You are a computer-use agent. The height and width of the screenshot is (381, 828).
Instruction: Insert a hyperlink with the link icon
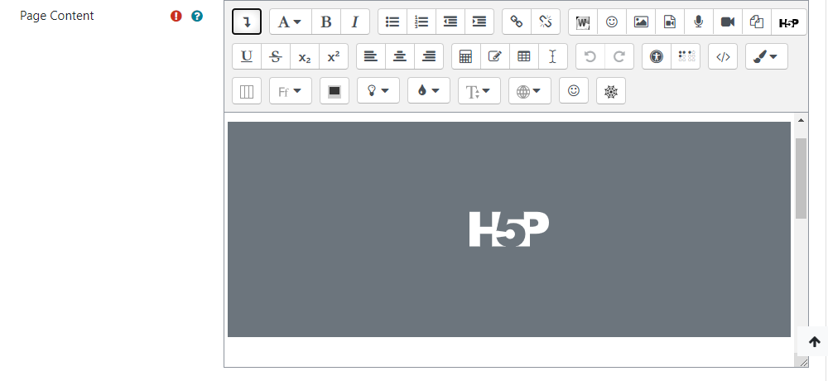tap(517, 22)
